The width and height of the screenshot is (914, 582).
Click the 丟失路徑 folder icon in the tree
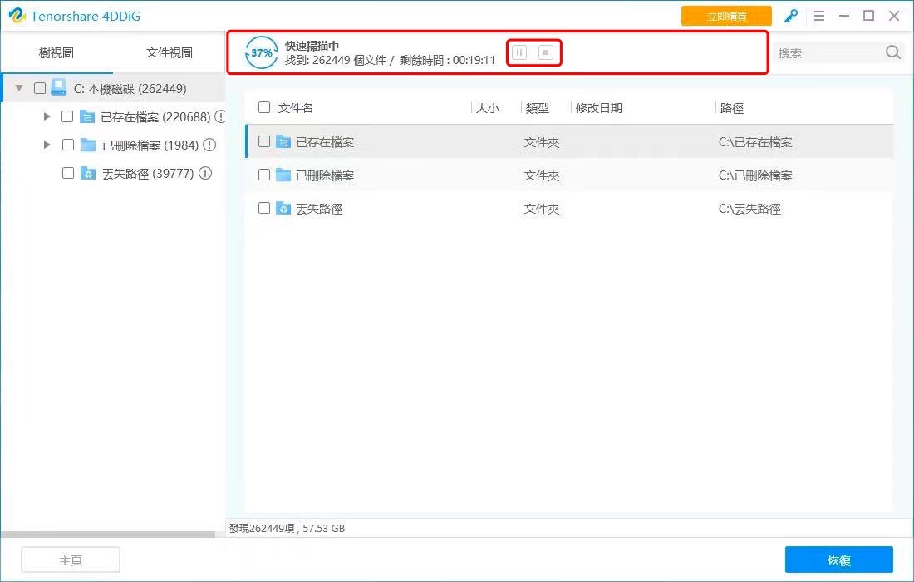(x=88, y=173)
